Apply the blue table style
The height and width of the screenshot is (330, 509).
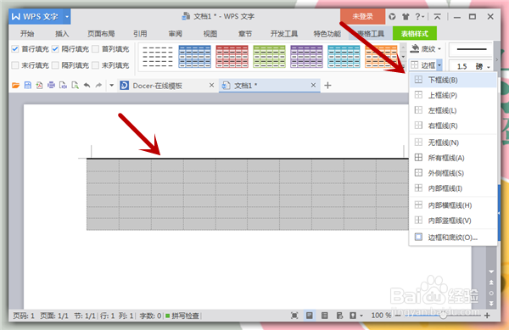pos(195,57)
